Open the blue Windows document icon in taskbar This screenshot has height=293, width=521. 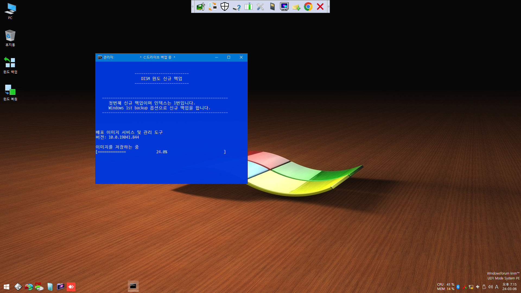tap(50, 287)
